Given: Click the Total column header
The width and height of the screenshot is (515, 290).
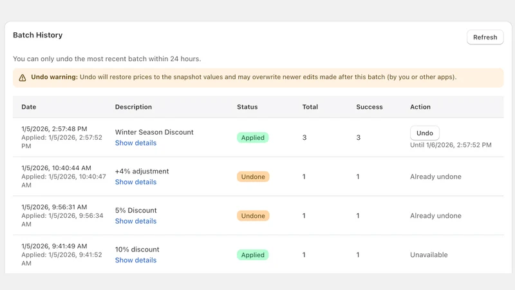Looking at the screenshot, I should [310, 107].
